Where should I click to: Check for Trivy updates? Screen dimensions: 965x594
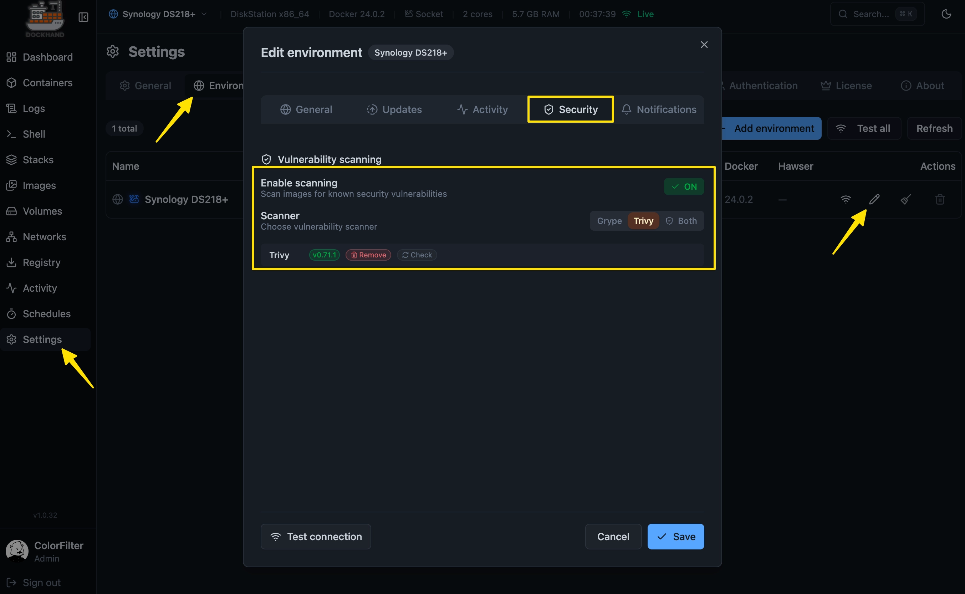click(x=417, y=255)
